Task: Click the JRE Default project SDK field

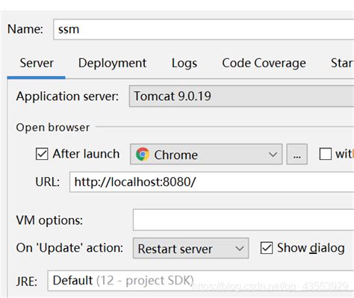Action: [x=201, y=281]
